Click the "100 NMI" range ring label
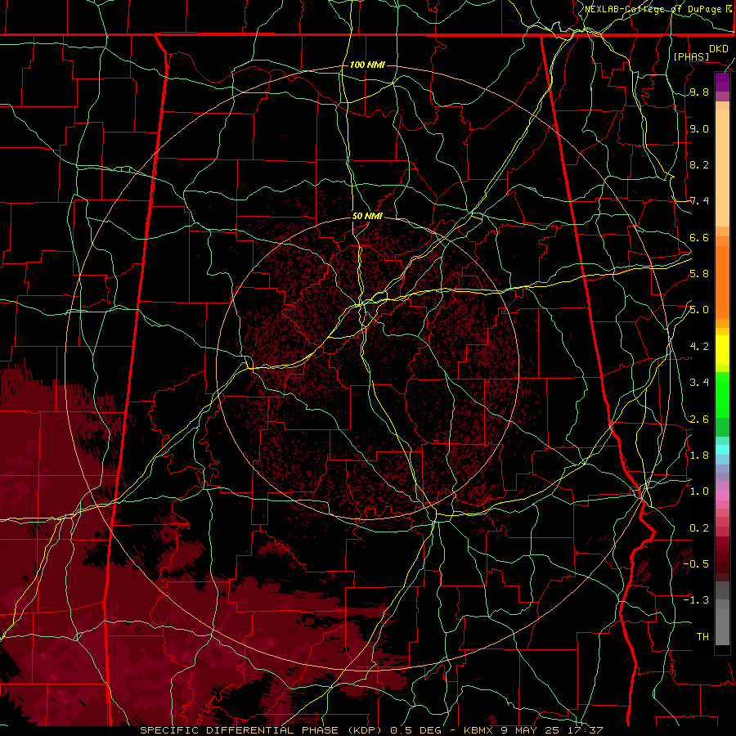This screenshot has width=736, height=736. click(367, 65)
